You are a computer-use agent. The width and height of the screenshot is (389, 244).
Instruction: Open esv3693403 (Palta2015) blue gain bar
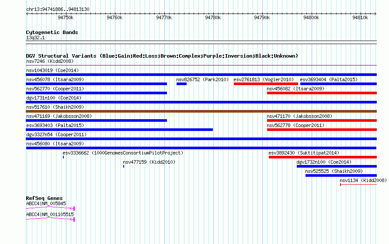(x=119, y=130)
